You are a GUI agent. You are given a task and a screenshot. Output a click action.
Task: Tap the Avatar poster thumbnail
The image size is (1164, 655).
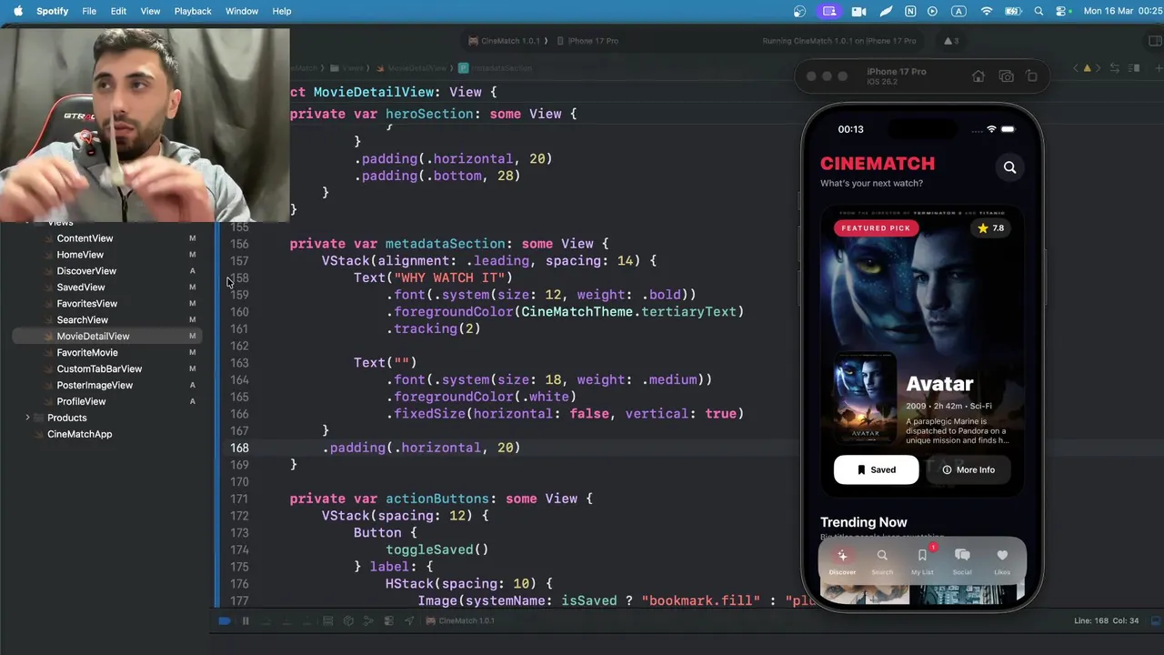pyautogui.click(x=865, y=398)
